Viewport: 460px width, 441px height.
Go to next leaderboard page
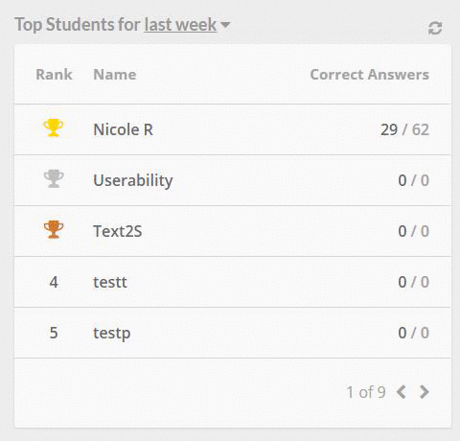tap(425, 392)
